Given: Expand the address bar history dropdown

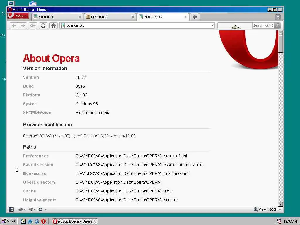Looking at the screenshot, I should [212, 25].
